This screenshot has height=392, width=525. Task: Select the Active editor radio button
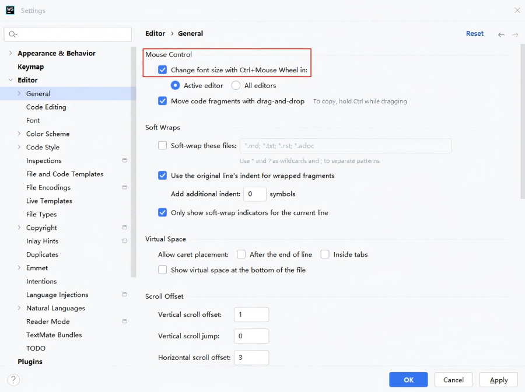pos(175,85)
